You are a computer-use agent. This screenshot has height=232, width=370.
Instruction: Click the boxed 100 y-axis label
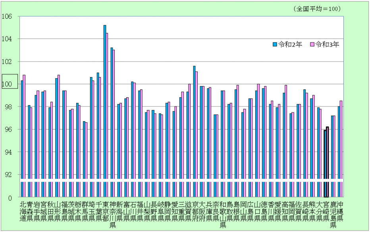[x=10, y=81]
